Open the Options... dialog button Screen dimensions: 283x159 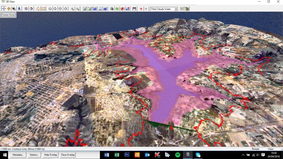pyautogui.click(x=35, y=155)
